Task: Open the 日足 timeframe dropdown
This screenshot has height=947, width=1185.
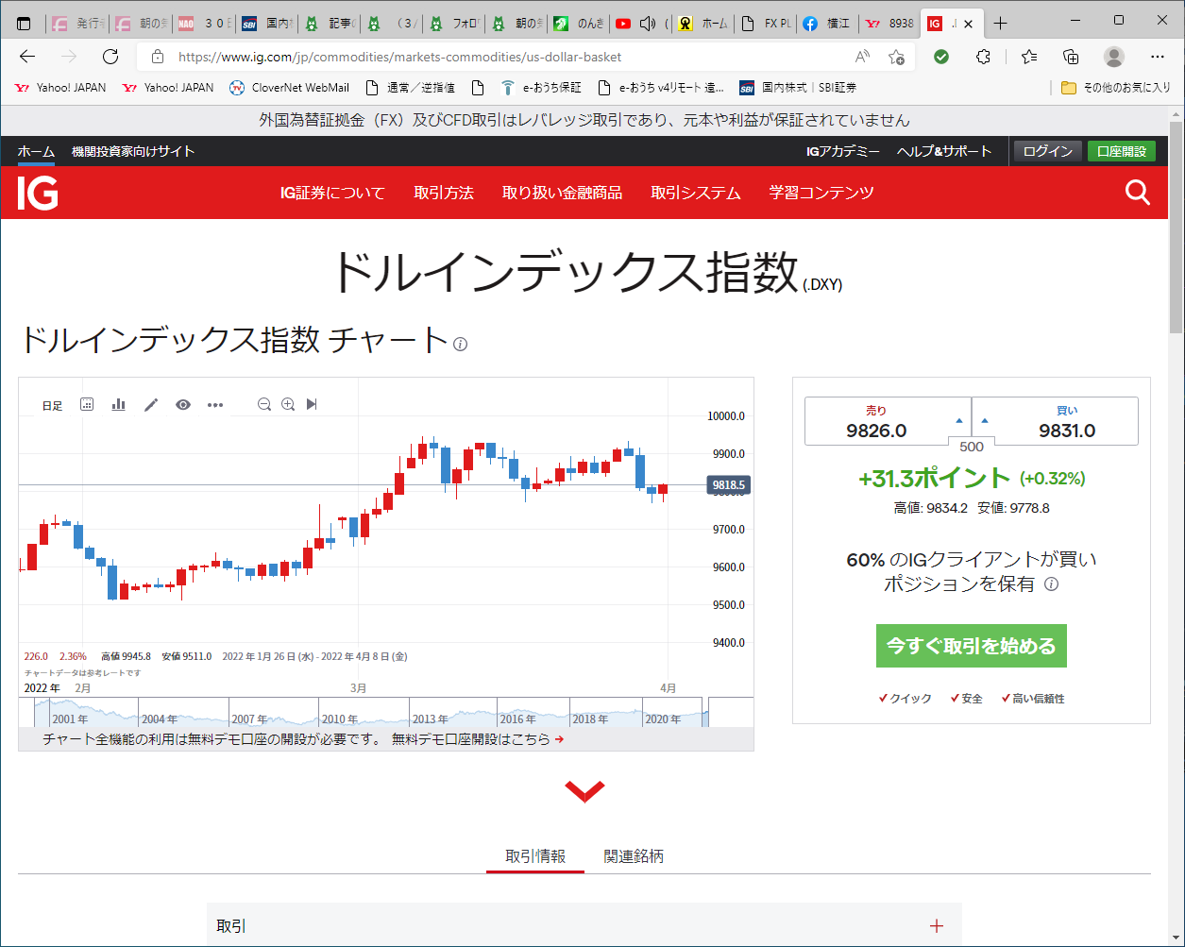Action: coord(52,406)
